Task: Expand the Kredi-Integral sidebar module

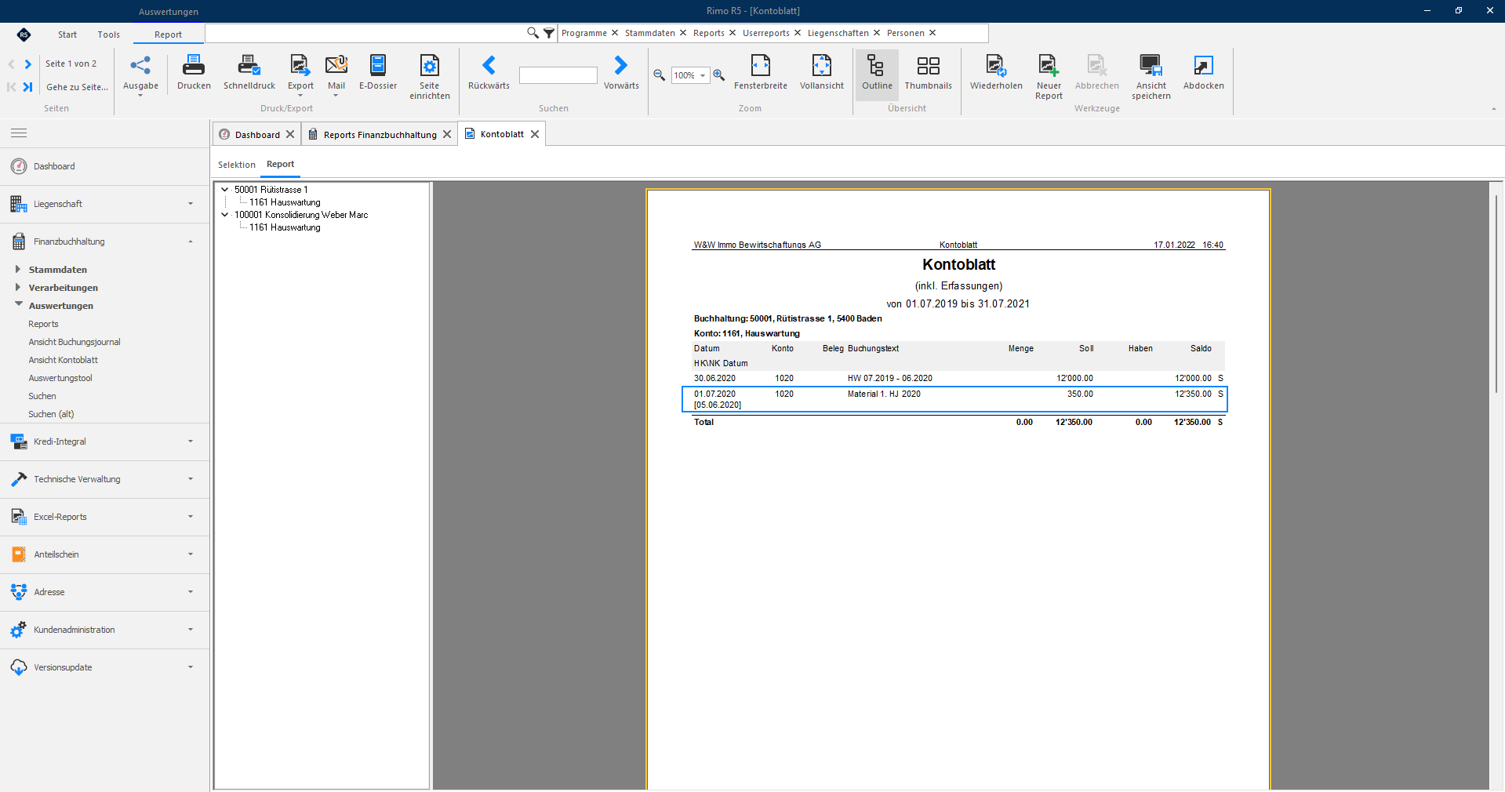Action: [104, 441]
